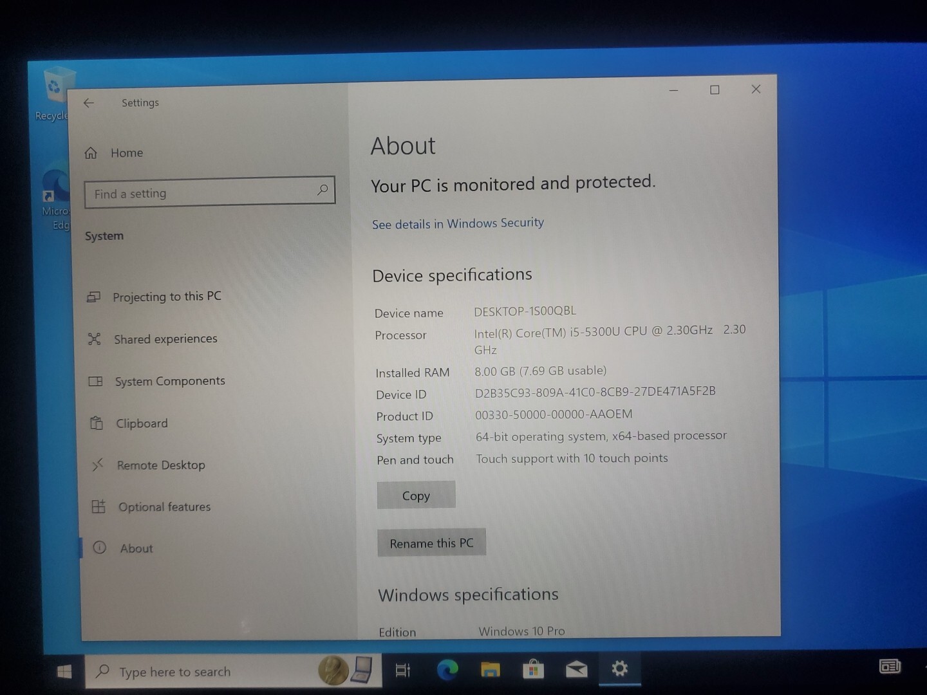Copy the device specifications
The height and width of the screenshot is (695, 927).
click(416, 496)
